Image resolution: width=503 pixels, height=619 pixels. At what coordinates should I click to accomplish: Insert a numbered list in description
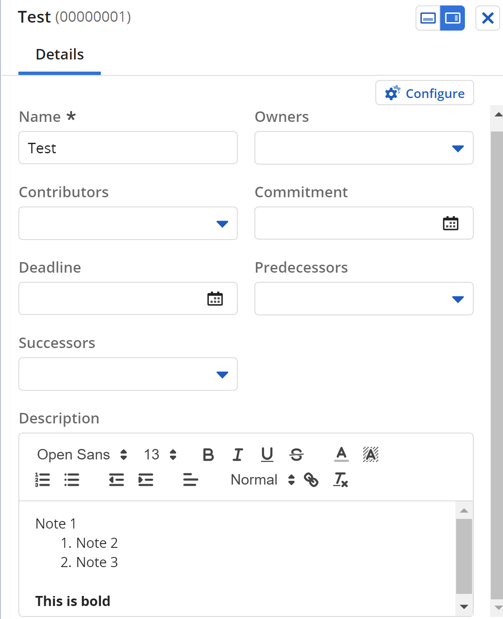42,480
